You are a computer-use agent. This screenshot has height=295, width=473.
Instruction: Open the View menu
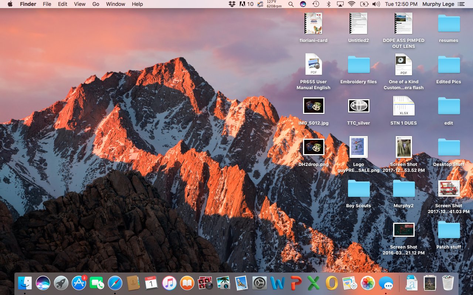click(80, 4)
